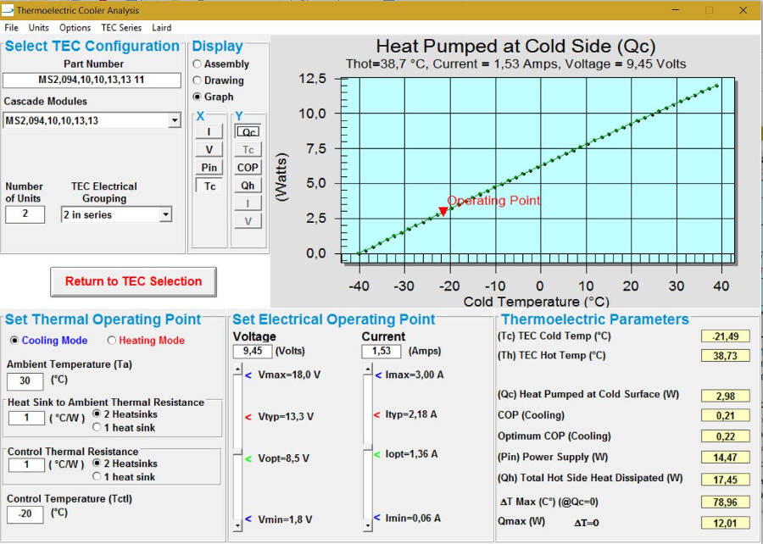Plot Qh on the Y axis
763x544 pixels.
click(x=247, y=186)
